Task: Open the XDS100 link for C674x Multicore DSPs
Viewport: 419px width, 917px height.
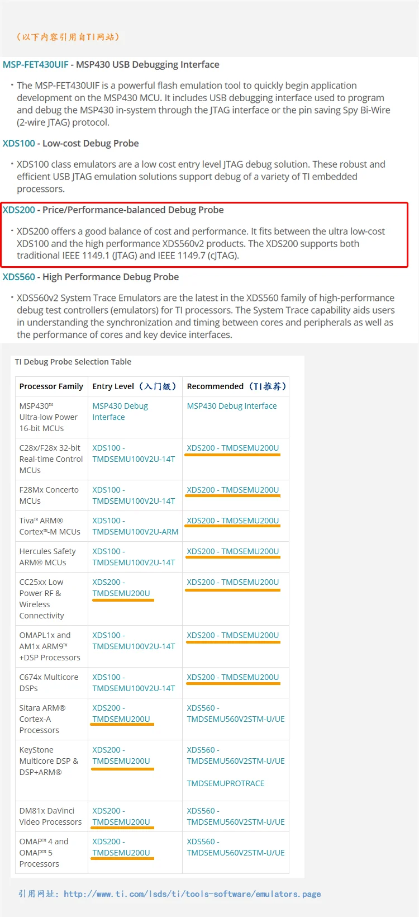Action: pyautogui.click(x=134, y=683)
